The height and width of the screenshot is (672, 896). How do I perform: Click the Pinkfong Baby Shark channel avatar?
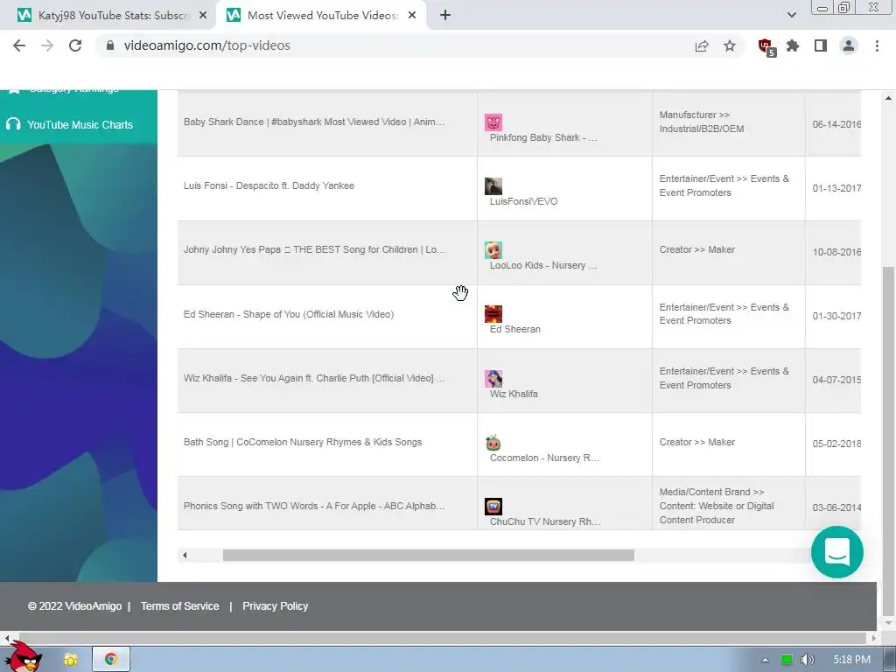tap(493, 122)
